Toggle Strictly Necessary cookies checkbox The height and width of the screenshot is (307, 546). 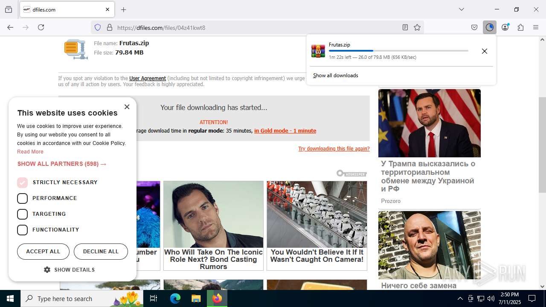click(x=22, y=182)
